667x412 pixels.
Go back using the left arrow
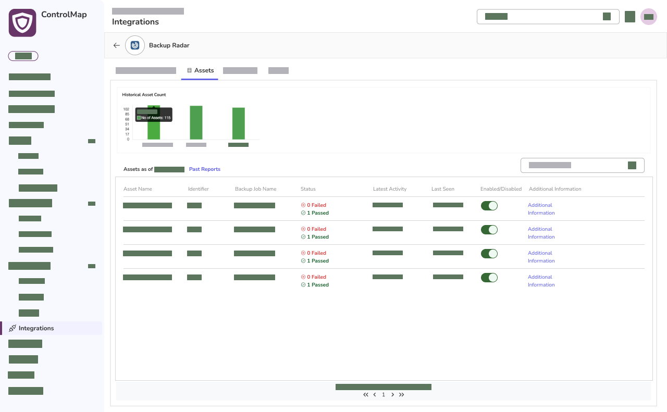pyautogui.click(x=117, y=45)
